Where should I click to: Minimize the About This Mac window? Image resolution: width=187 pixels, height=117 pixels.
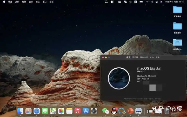[106, 57]
